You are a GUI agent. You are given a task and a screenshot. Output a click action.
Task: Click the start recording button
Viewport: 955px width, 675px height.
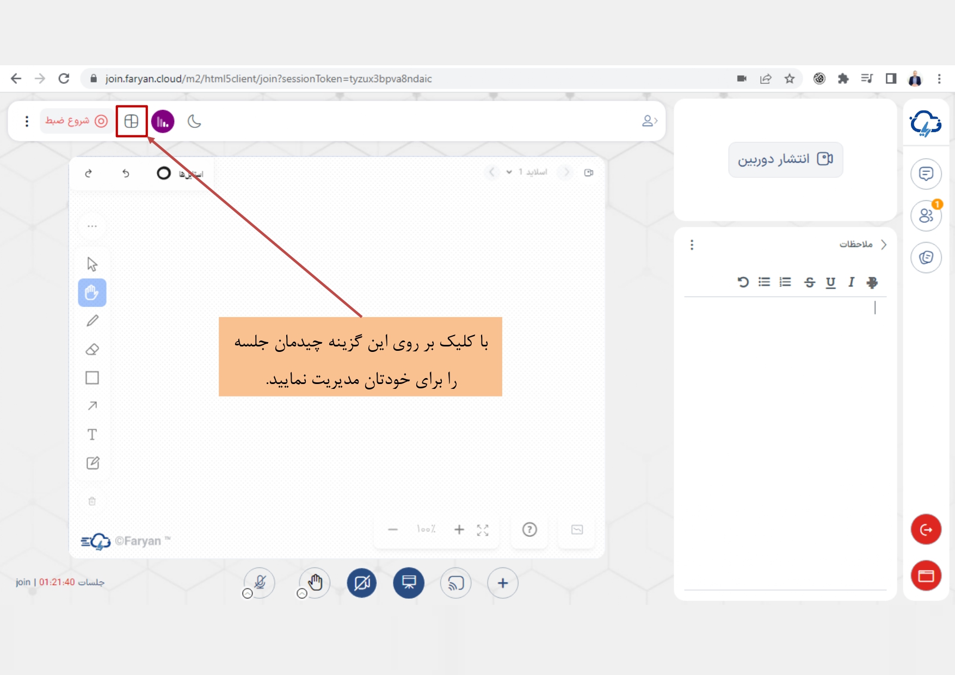76,121
